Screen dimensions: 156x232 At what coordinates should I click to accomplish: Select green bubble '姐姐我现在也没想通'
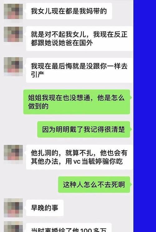[x=77, y=102]
